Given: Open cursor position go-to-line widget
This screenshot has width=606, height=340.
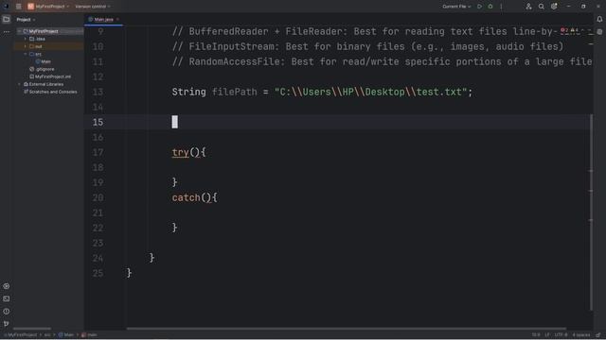Looking at the screenshot, I should (x=536, y=335).
